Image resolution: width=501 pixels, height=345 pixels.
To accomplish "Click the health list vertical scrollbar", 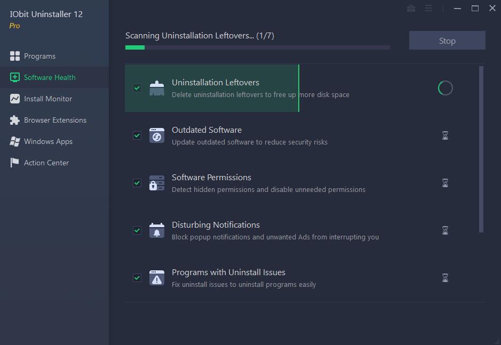I will pos(481,149).
